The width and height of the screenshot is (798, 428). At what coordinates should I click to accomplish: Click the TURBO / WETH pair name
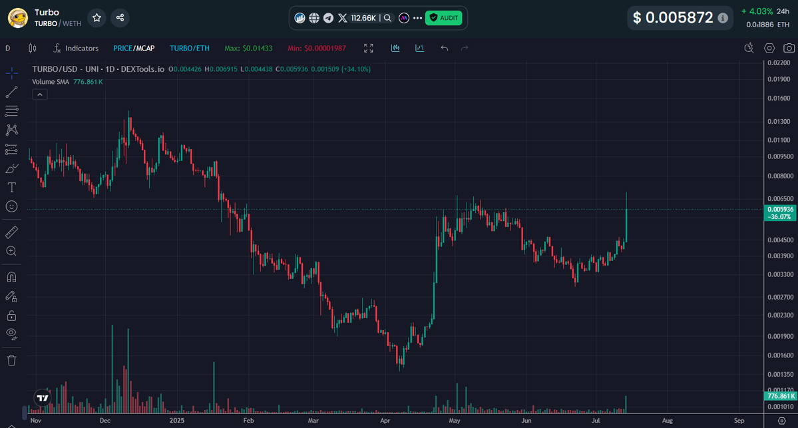57,23
